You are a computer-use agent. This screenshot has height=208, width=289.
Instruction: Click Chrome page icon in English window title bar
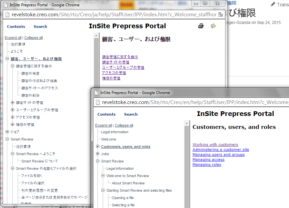[96, 93]
